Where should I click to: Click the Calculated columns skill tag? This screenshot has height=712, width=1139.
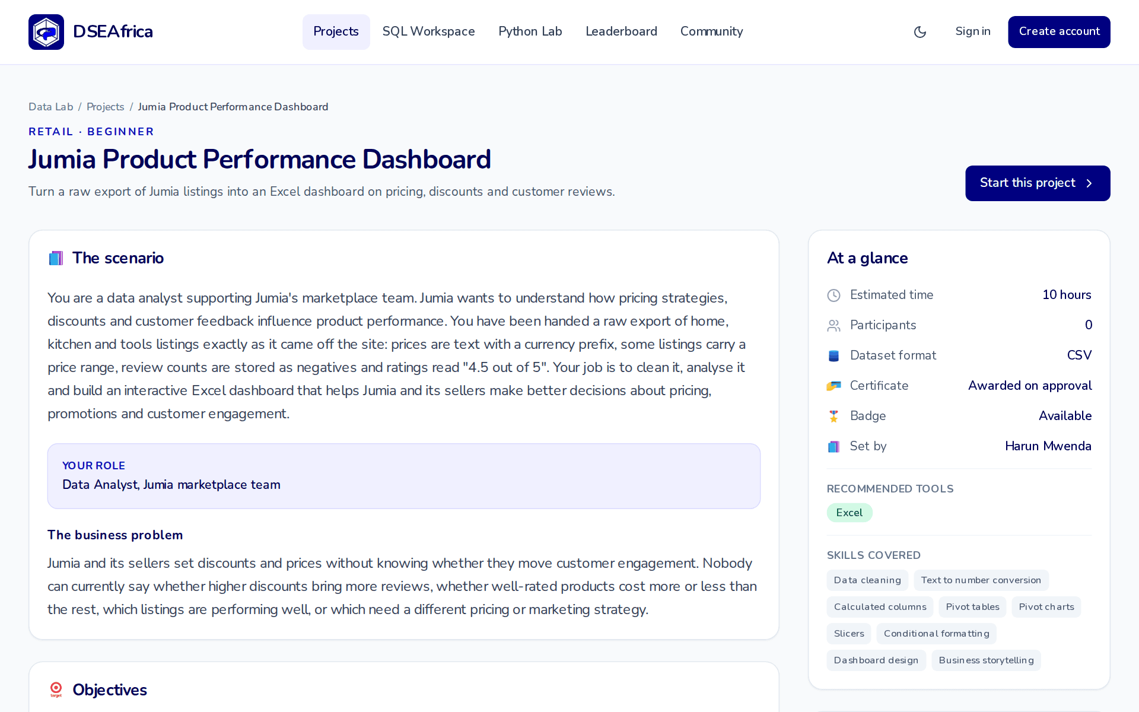[x=880, y=607]
